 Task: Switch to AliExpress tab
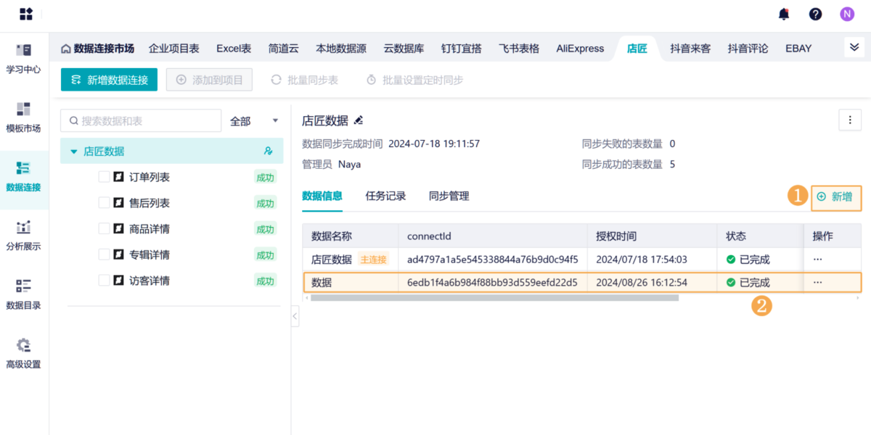pyautogui.click(x=580, y=49)
